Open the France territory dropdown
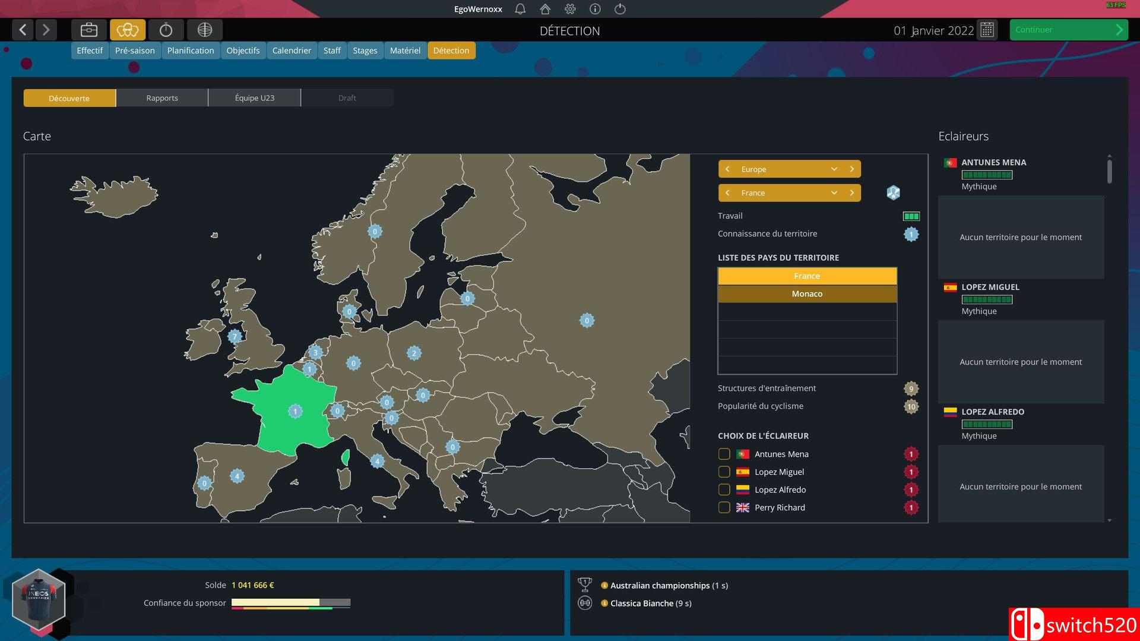Image resolution: width=1140 pixels, height=641 pixels. tap(834, 193)
